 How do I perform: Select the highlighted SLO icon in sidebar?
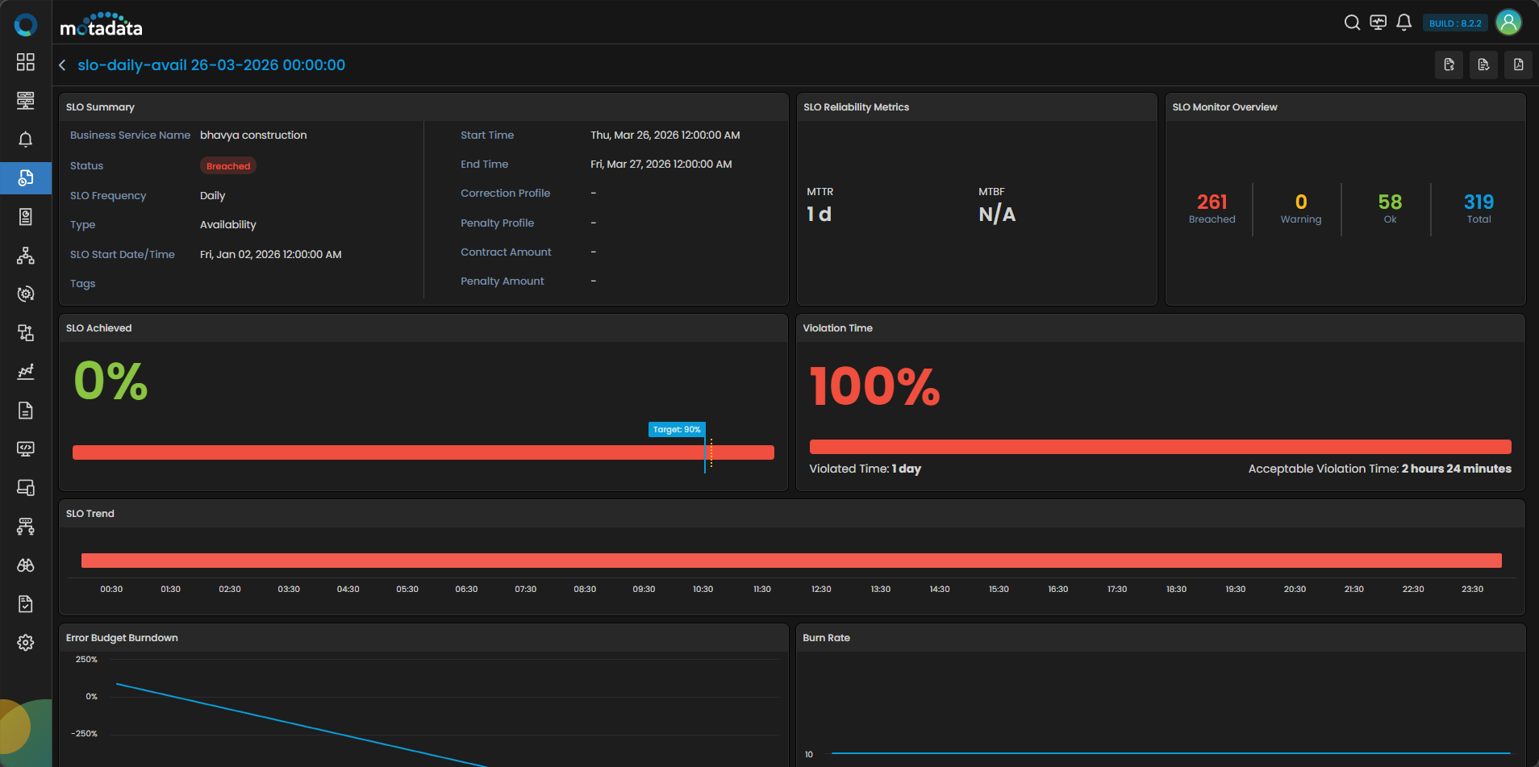(26, 178)
